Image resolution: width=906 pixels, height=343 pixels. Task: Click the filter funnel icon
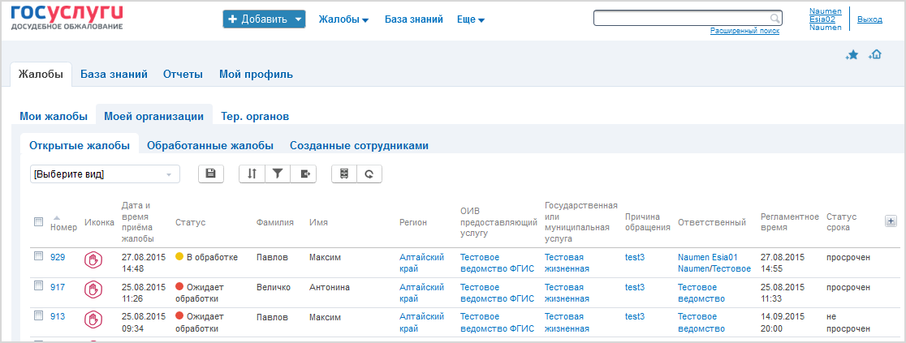coord(278,174)
